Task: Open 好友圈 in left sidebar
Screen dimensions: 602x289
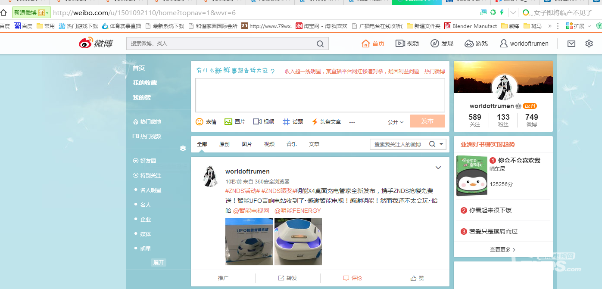Action: [144, 161]
